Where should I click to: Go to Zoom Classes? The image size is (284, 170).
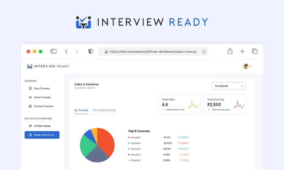coord(42,97)
